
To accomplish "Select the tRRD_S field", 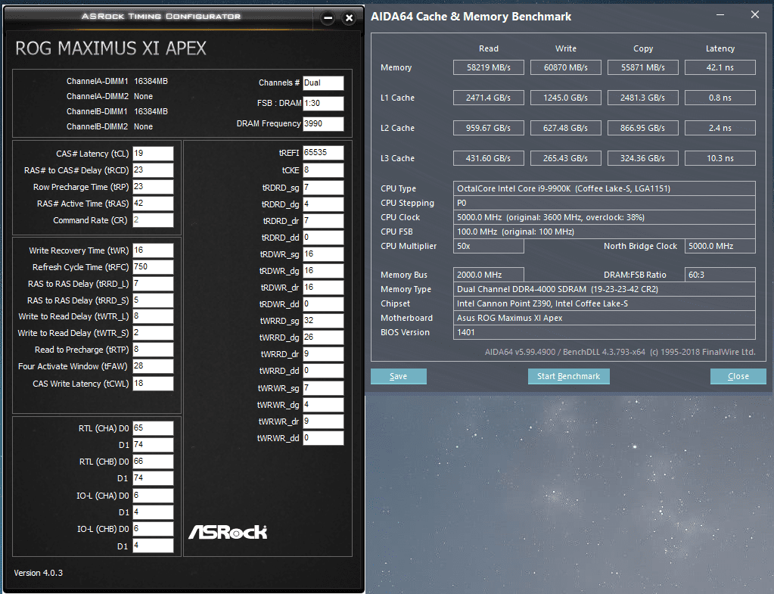I will tap(153, 300).
